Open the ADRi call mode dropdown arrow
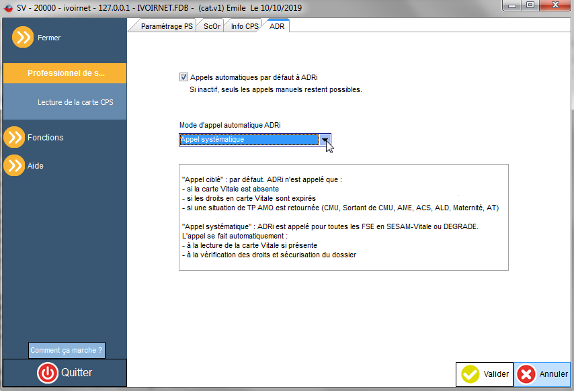 (x=325, y=140)
